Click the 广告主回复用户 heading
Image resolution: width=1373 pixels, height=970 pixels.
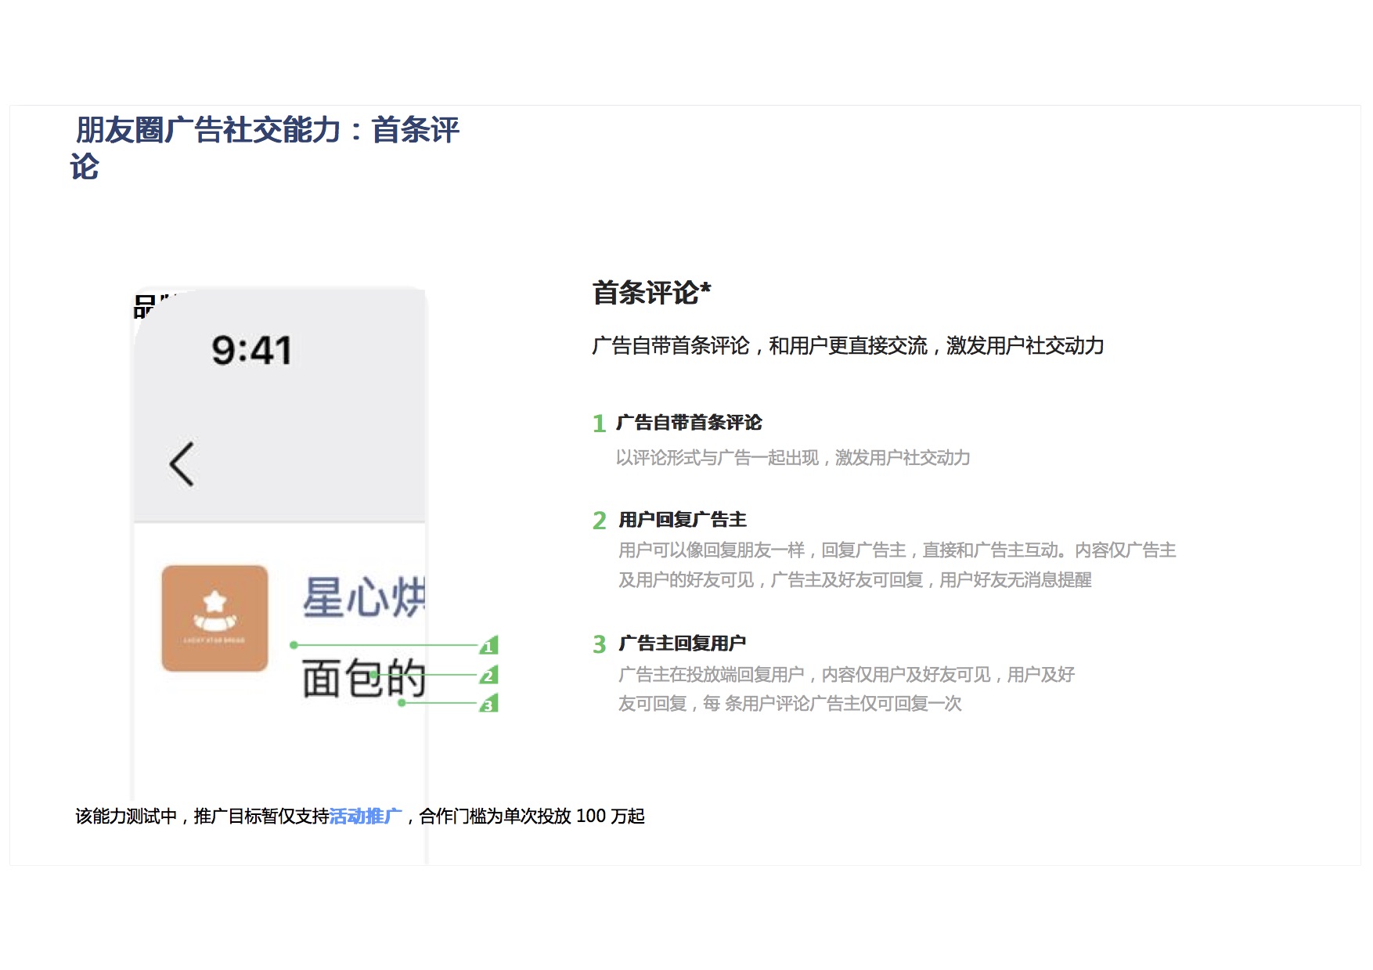pos(682,644)
